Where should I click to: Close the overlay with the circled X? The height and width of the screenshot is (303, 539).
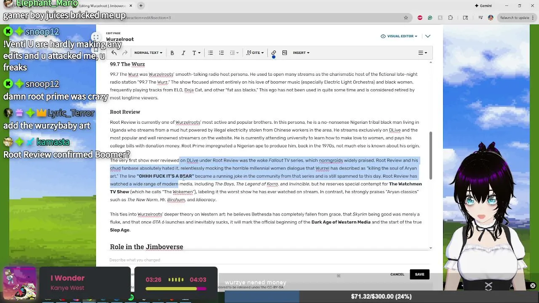point(533,286)
